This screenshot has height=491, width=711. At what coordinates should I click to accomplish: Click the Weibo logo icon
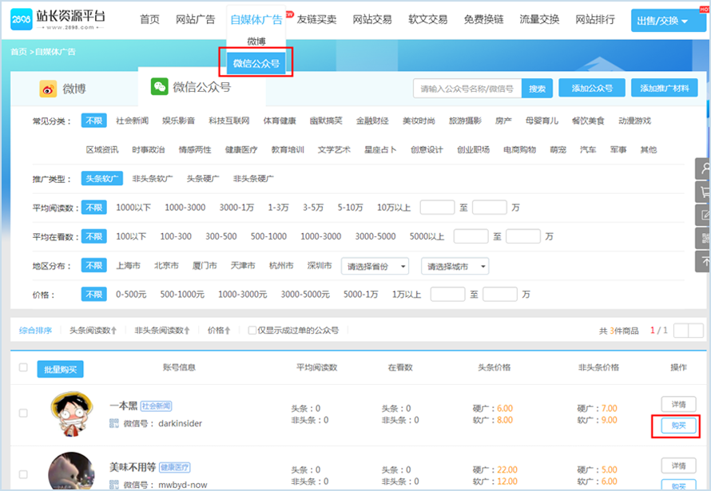(48, 89)
